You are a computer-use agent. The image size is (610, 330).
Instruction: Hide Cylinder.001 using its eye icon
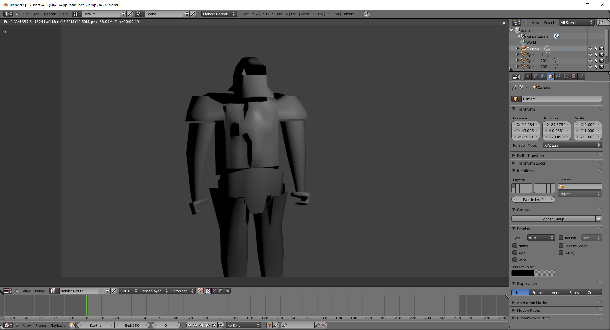(x=590, y=61)
